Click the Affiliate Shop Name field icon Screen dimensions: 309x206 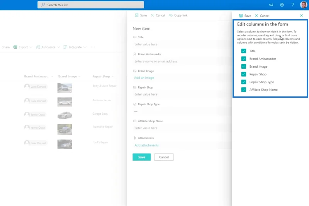(x=134, y=121)
